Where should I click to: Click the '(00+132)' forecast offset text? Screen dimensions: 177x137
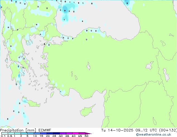coord(168,130)
